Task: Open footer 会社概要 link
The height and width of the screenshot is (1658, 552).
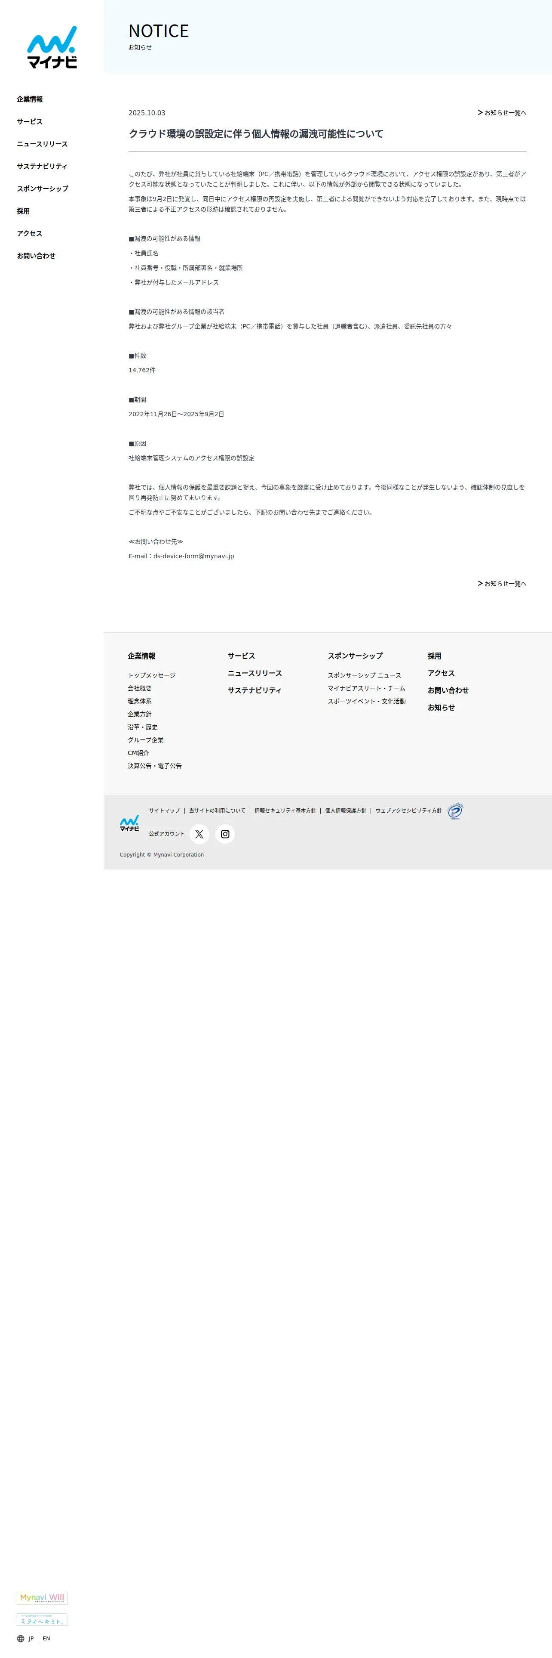Action: click(139, 688)
